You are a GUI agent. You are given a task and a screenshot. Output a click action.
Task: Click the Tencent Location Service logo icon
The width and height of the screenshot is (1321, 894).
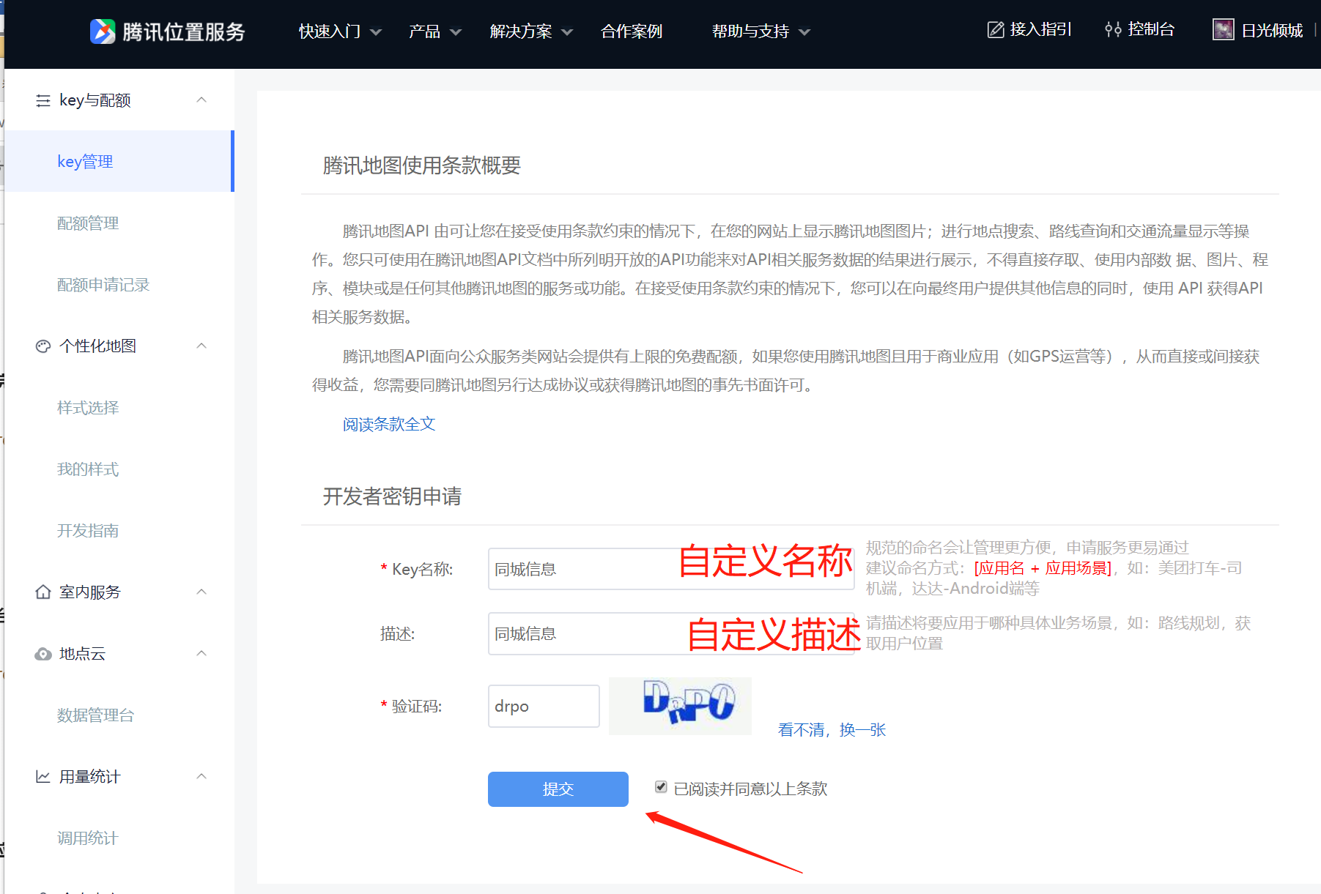pos(103,31)
